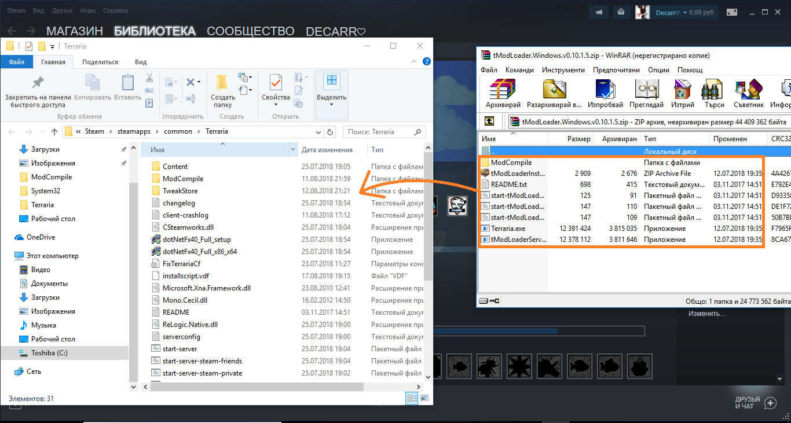
Task: Click the Explorer search box Поиск: Terraria
Action: (x=384, y=132)
